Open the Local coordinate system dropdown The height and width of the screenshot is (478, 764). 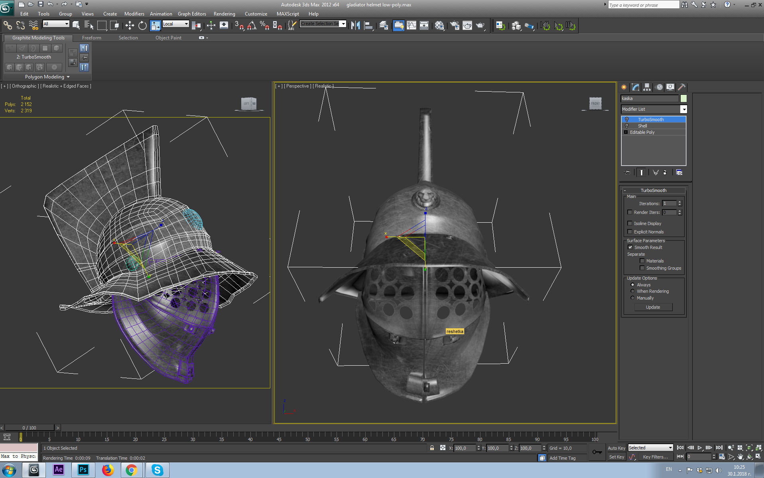point(186,24)
